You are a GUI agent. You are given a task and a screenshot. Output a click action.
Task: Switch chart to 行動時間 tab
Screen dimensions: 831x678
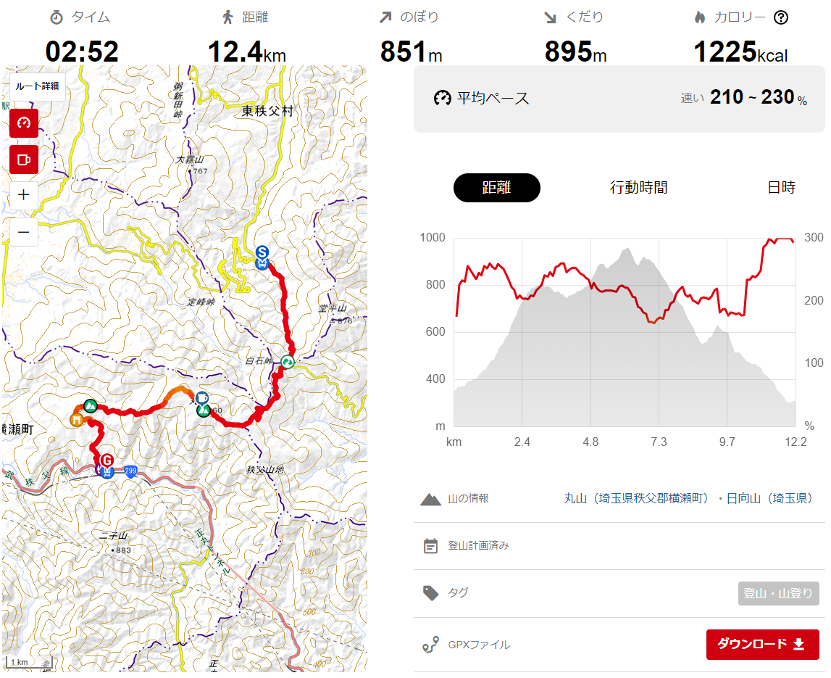[638, 187]
